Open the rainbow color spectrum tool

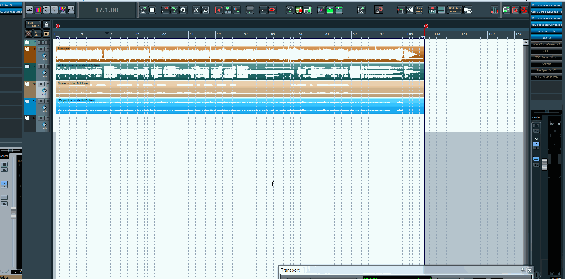point(38,10)
